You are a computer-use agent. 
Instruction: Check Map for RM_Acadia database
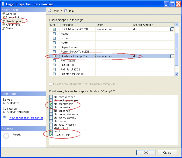click(x=54, y=61)
